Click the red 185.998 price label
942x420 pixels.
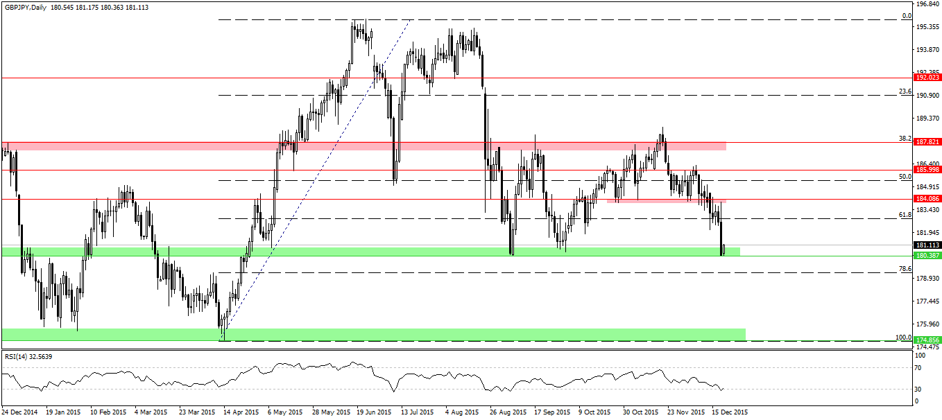pos(927,170)
